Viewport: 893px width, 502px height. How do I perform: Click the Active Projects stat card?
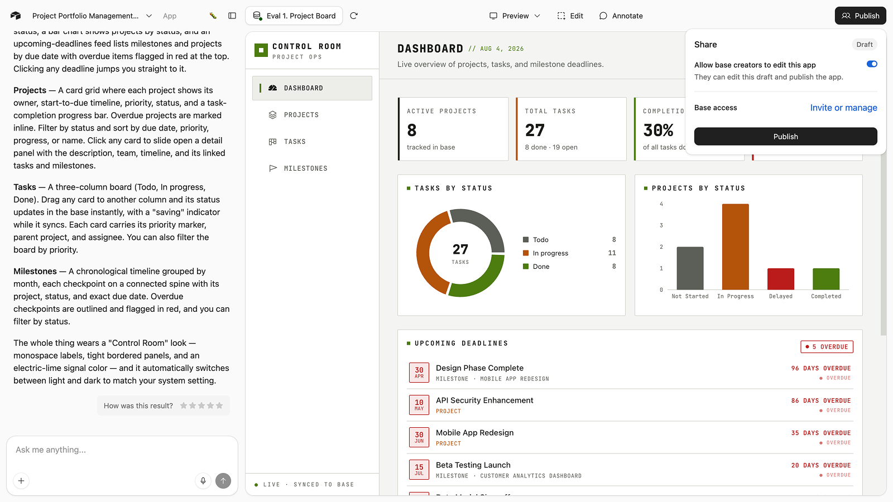(x=453, y=129)
